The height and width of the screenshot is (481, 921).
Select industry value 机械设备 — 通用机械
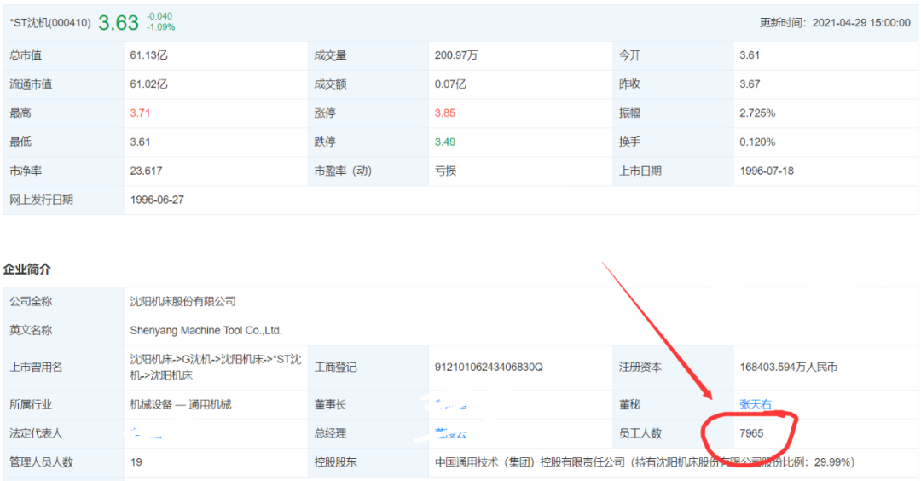(180, 404)
